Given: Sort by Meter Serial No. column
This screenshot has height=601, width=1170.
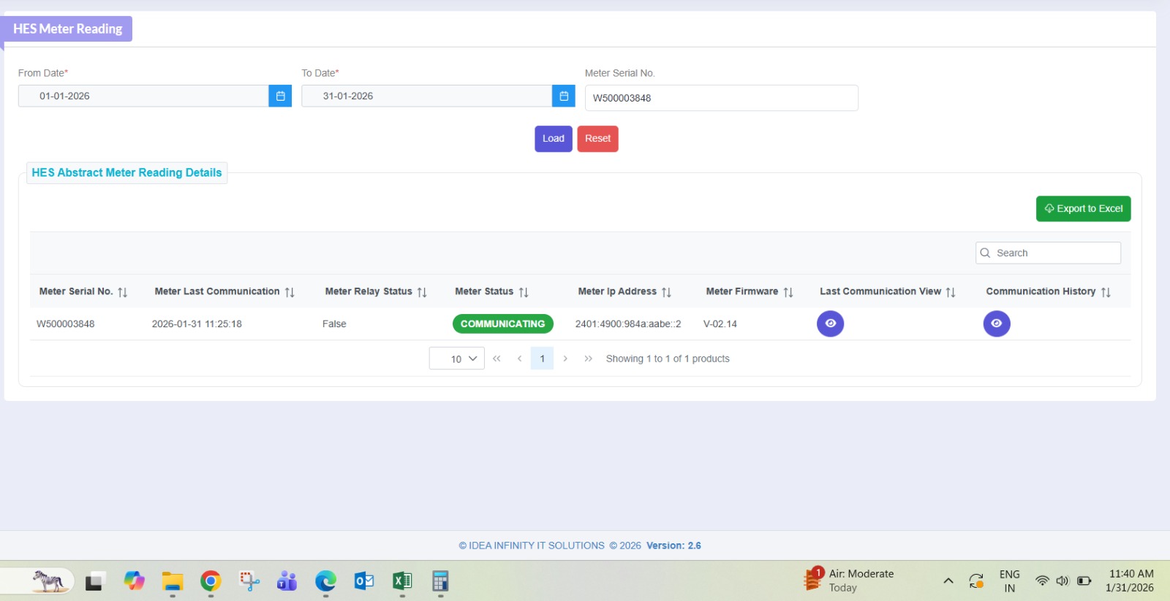Looking at the screenshot, I should point(122,292).
